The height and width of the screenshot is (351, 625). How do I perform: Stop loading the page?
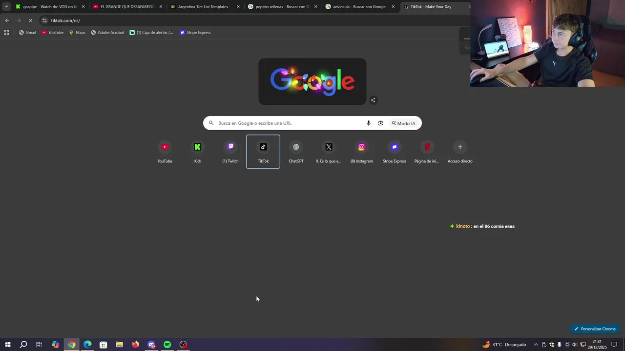(x=30, y=20)
